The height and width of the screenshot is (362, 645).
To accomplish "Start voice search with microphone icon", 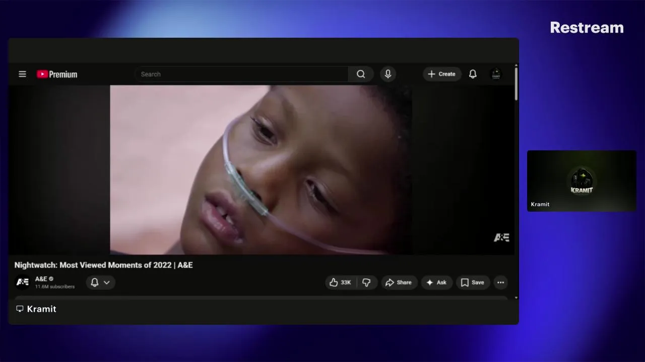I will [x=388, y=74].
